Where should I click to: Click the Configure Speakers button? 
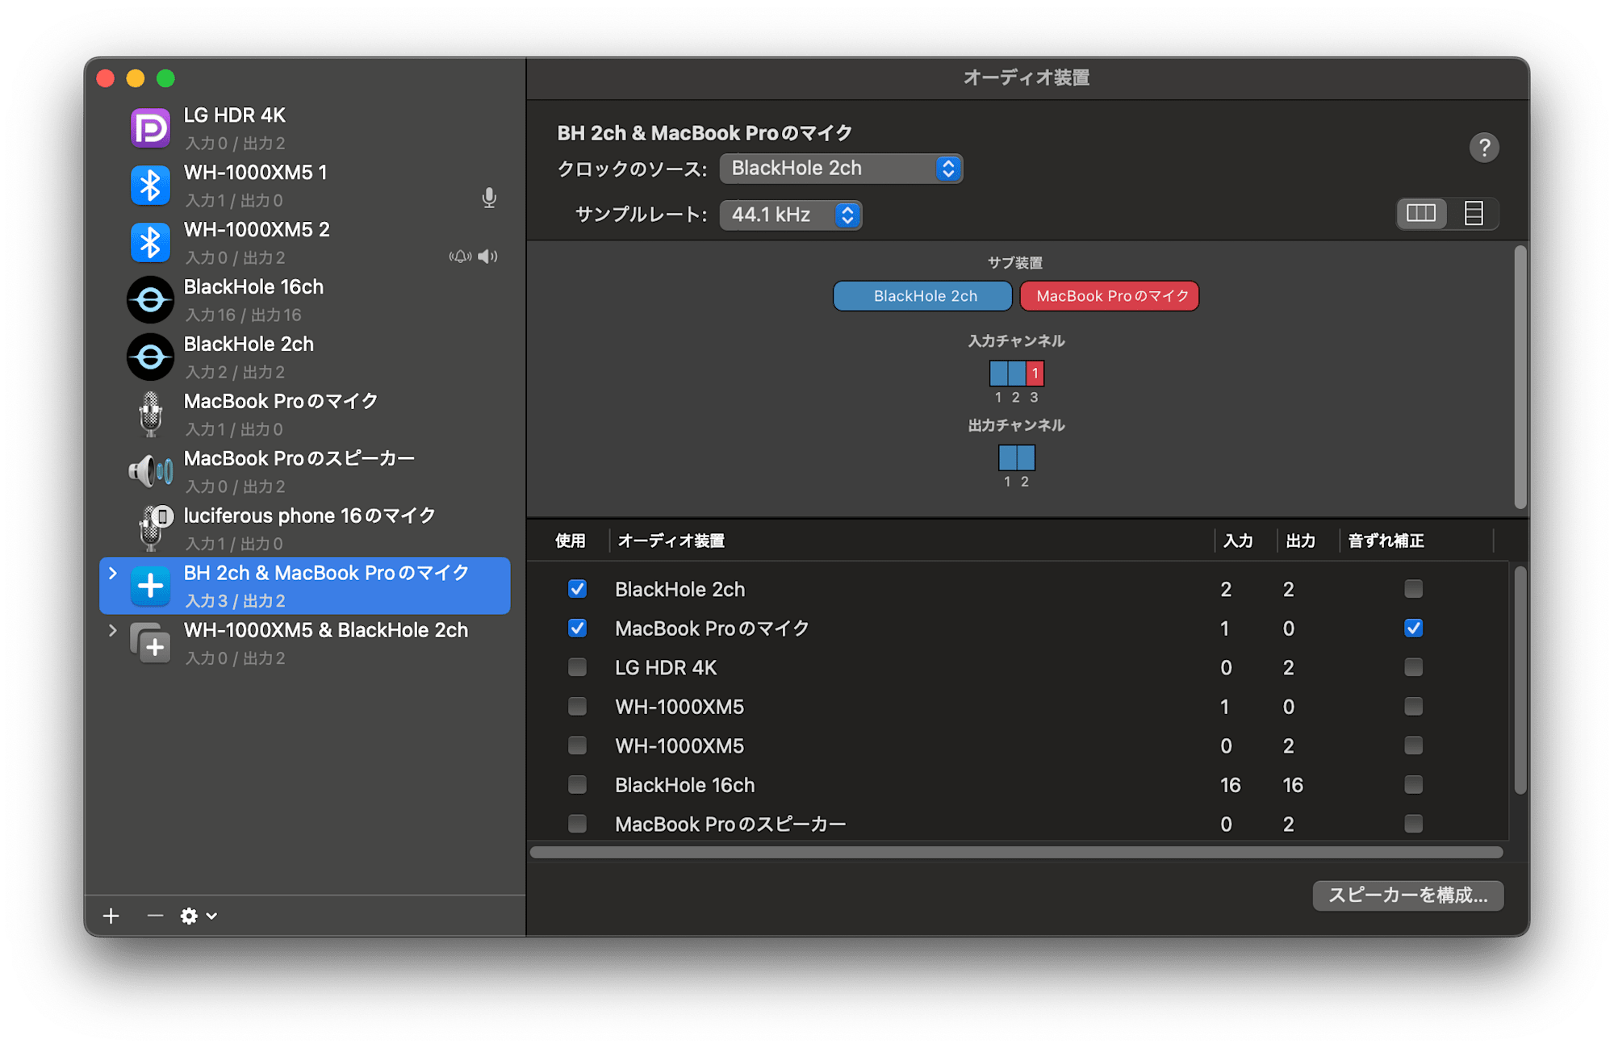[1407, 896]
